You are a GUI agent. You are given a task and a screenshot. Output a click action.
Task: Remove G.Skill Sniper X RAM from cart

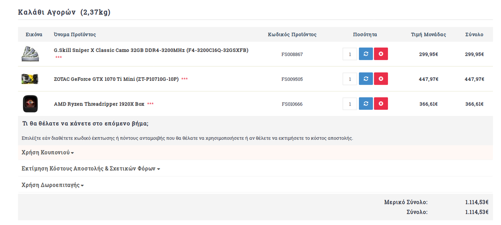coord(381,54)
